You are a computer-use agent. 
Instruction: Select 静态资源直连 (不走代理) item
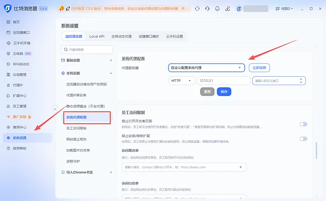click(85, 106)
